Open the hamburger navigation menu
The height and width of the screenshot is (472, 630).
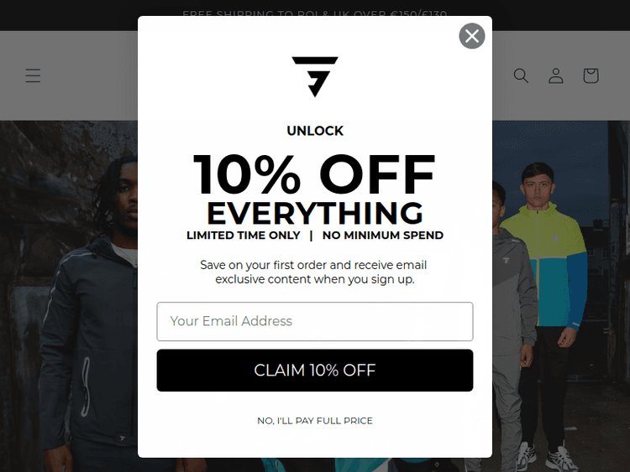[33, 75]
